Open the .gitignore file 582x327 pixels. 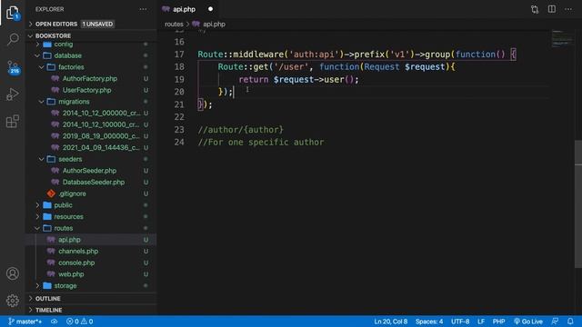91,193
